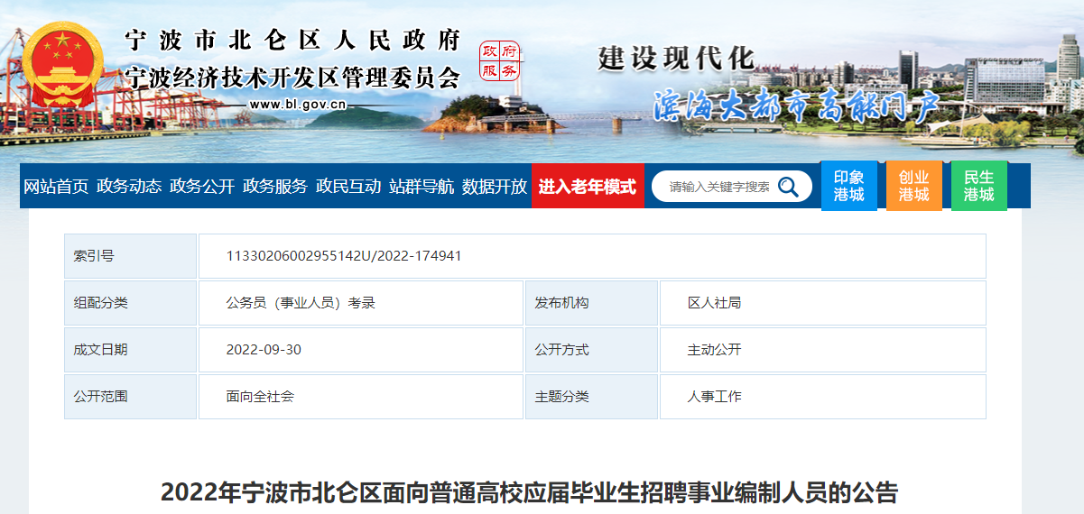This screenshot has height=514, width=1084.
Task: Click the 组配分类 label cell
Action: click(131, 303)
